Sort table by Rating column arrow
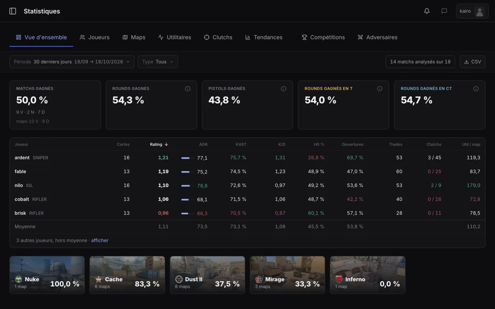 coord(166,144)
